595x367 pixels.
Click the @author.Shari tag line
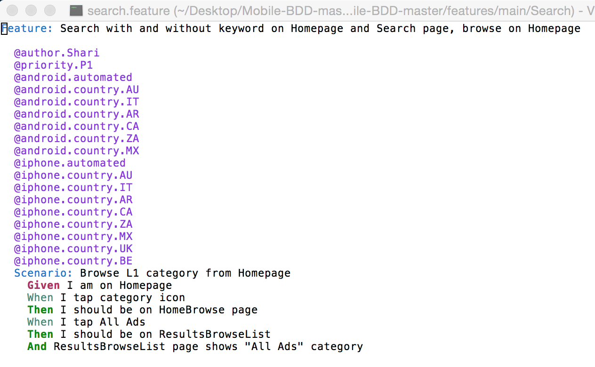pos(56,53)
